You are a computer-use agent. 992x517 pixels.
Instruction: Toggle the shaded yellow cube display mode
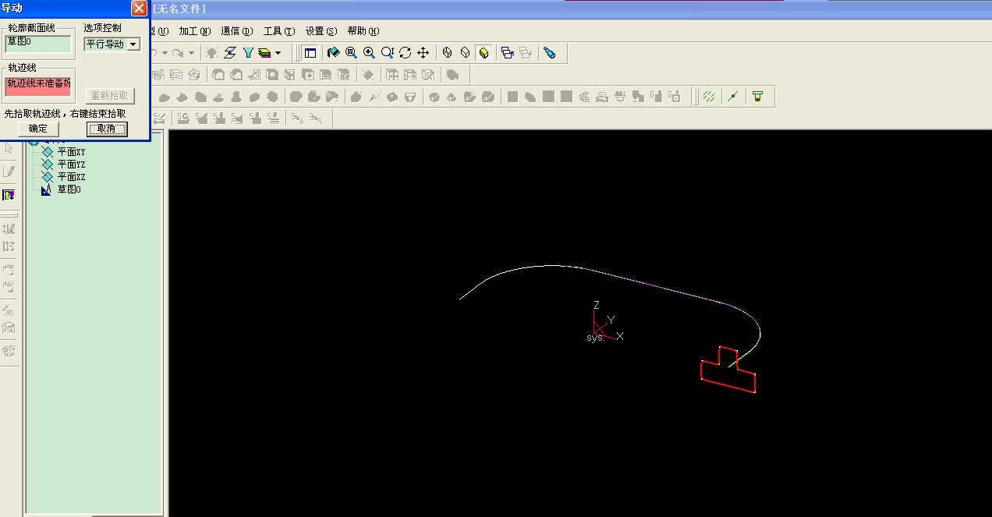(484, 53)
